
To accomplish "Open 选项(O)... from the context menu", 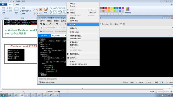I will pos(83,58).
